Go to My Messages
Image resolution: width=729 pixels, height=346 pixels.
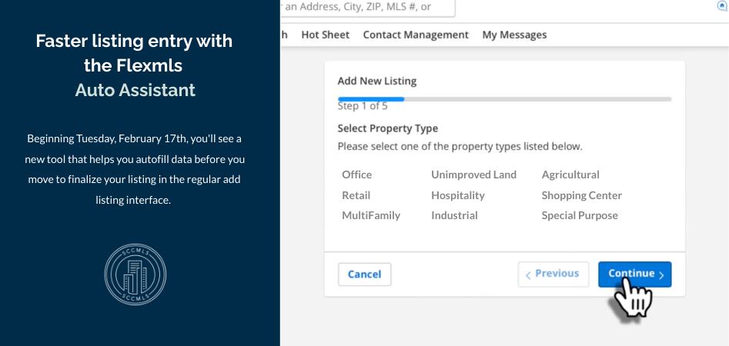tap(514, 35)
